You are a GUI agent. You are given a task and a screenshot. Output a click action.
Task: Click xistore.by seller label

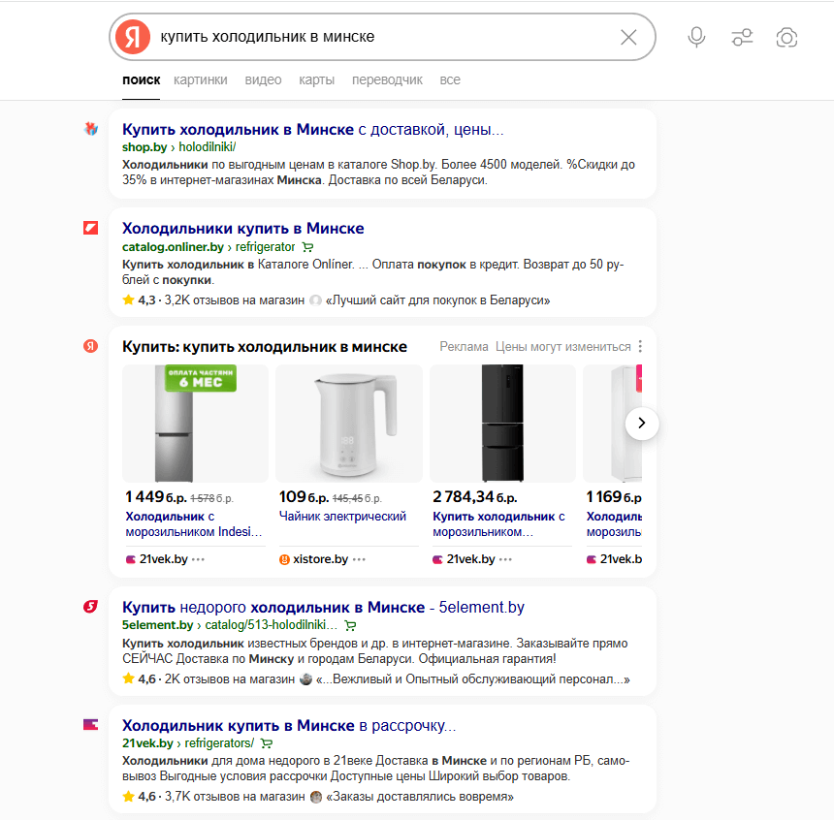click(320, 559)
